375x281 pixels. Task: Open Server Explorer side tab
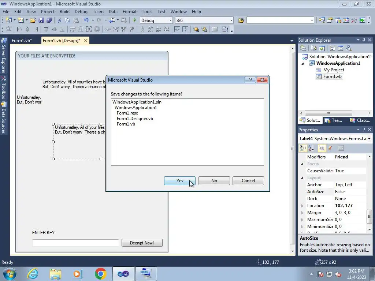(x=4, y=56)
